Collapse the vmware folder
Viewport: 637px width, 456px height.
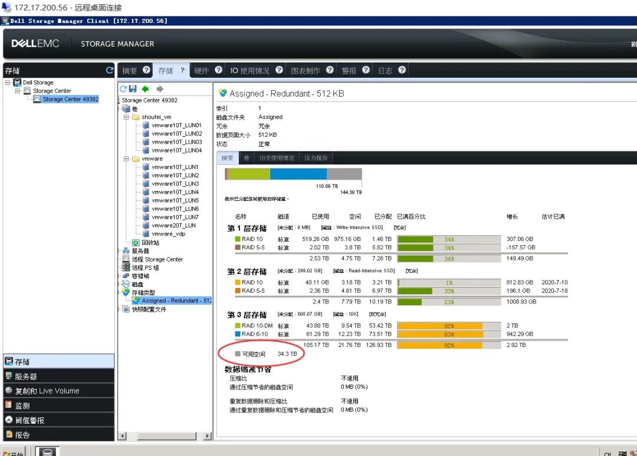tap(126, 159)
